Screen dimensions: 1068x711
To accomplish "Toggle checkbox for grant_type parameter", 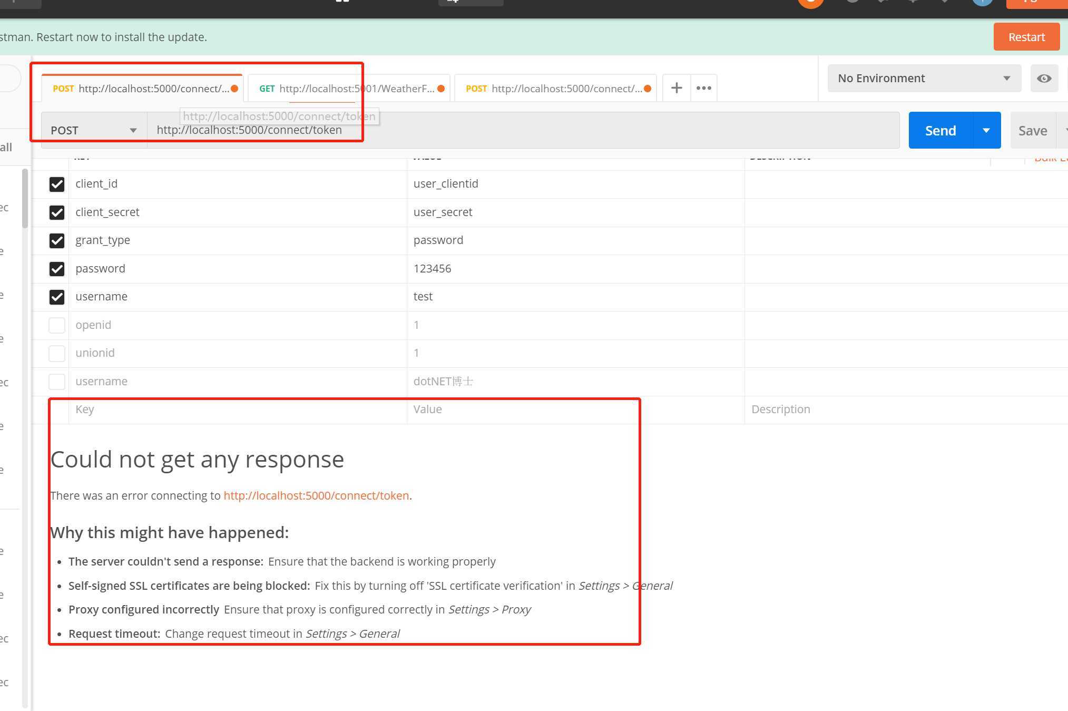I will [56, 240].
